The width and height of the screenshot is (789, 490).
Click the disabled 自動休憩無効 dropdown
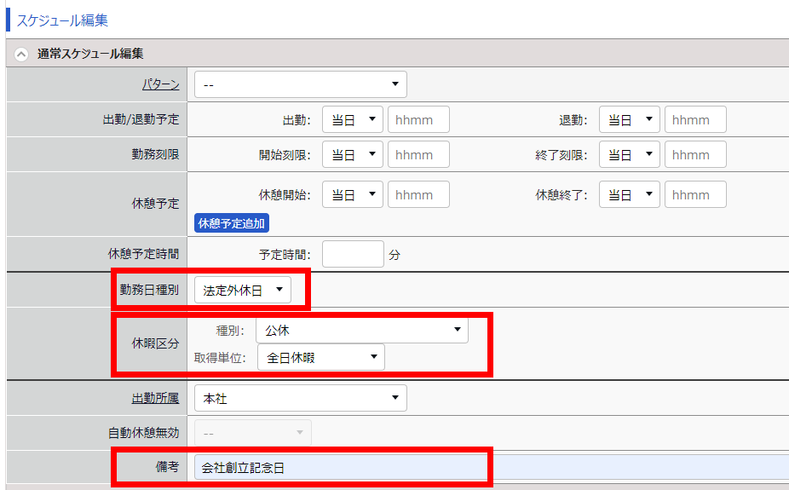252,433
